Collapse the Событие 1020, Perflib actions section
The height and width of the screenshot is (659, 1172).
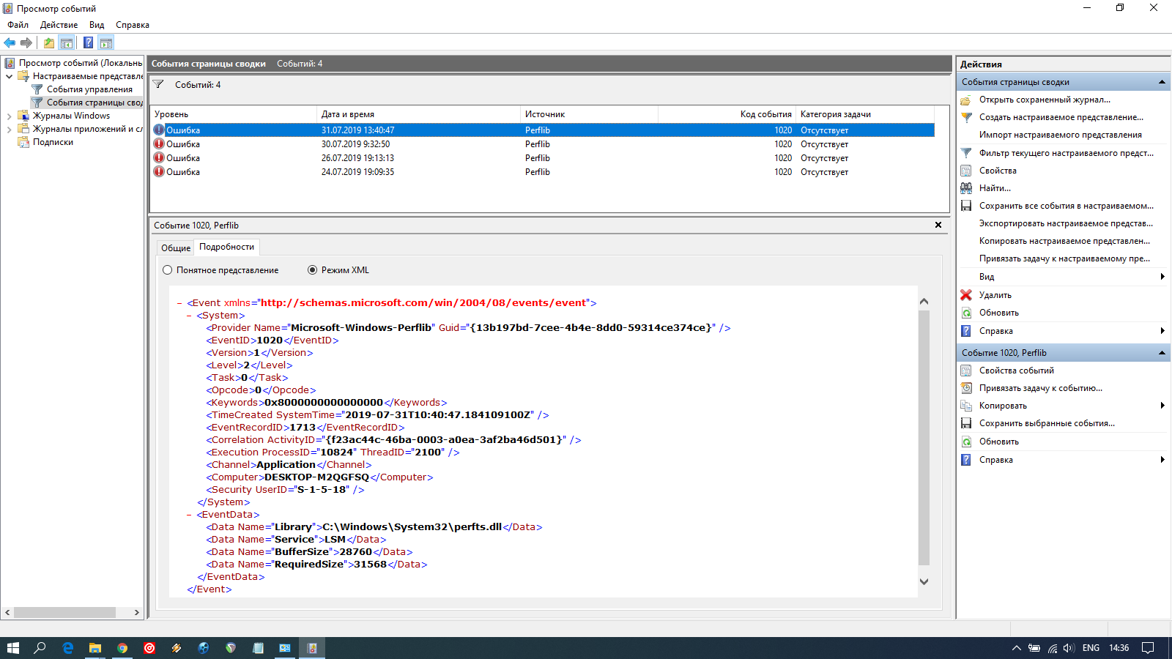pyautogui.click(x=1162, y=353)
